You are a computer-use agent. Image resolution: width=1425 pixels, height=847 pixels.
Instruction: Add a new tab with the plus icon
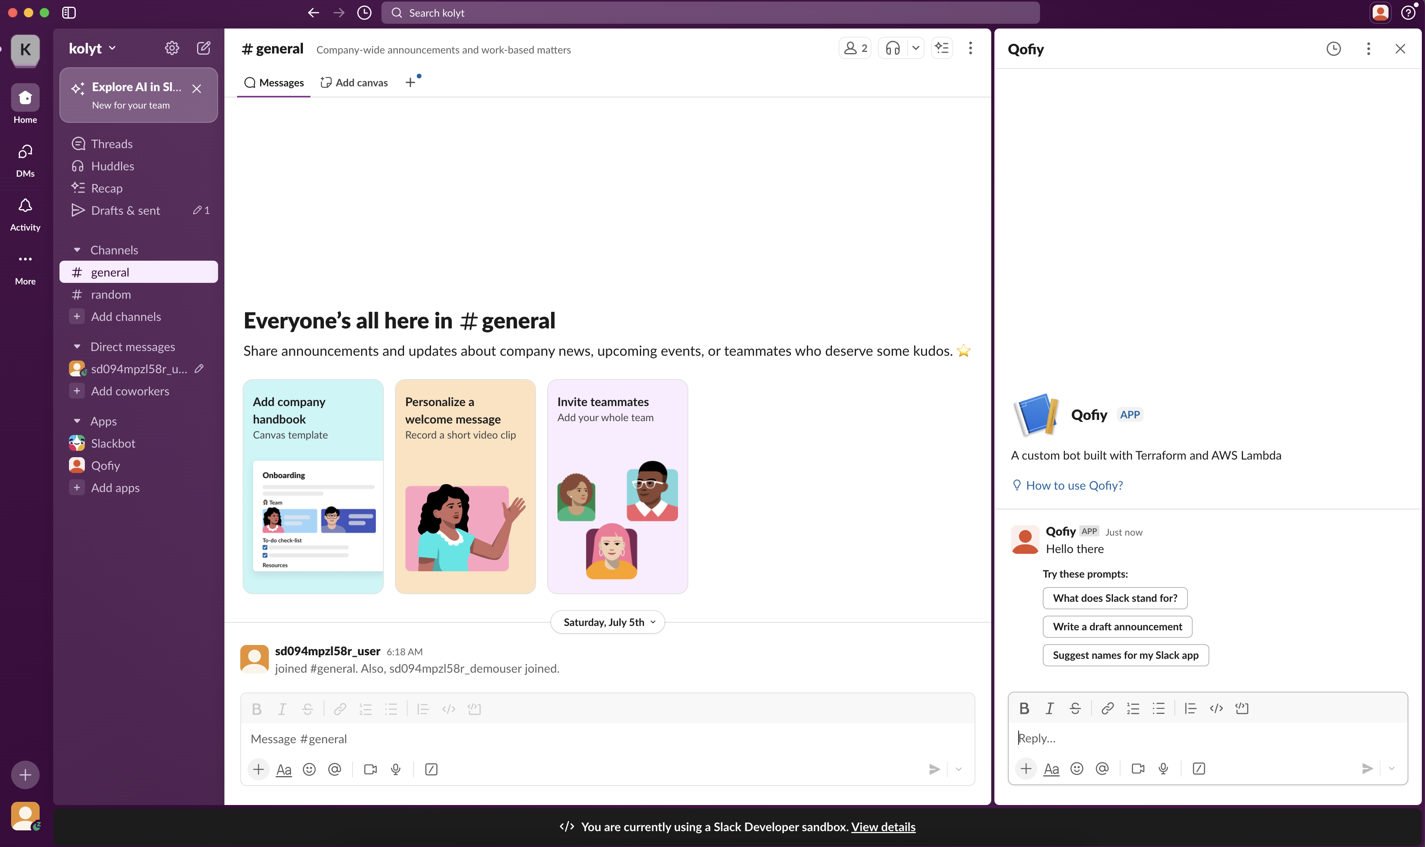(410, 83)
